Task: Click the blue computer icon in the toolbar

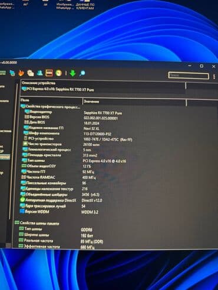Action: (x=12, y=73)
